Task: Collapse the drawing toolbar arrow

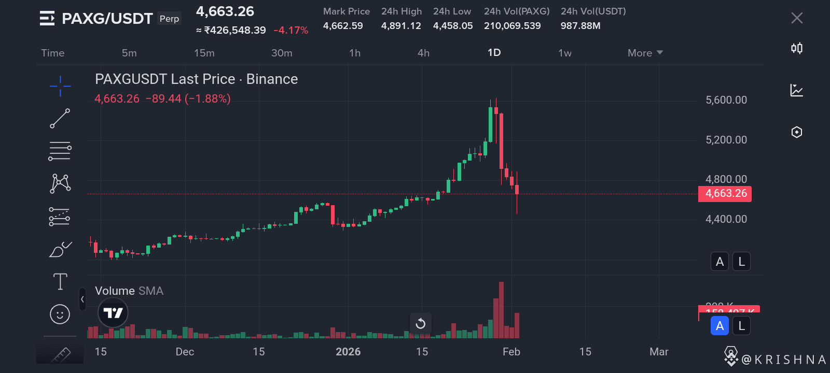Action: [82, 299]
